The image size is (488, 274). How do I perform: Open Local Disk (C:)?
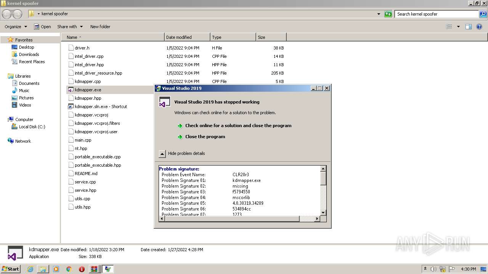[x=32, y=127]
